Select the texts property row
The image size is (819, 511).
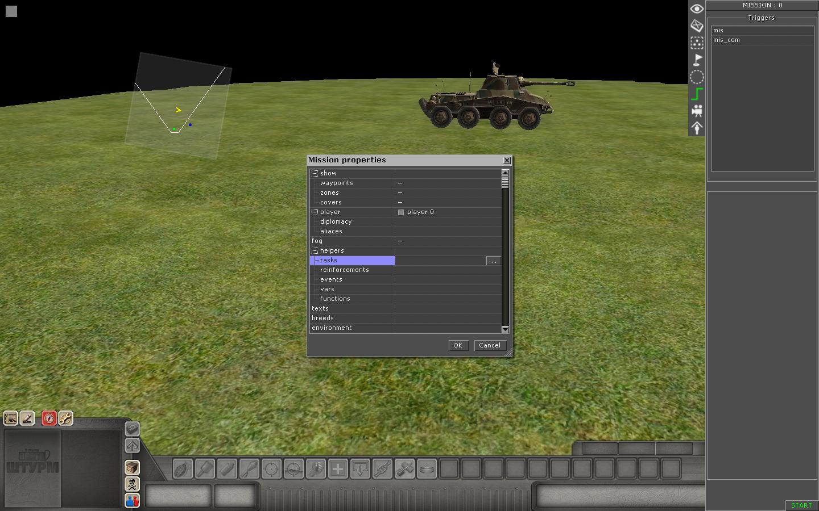[x=405, y=308]
